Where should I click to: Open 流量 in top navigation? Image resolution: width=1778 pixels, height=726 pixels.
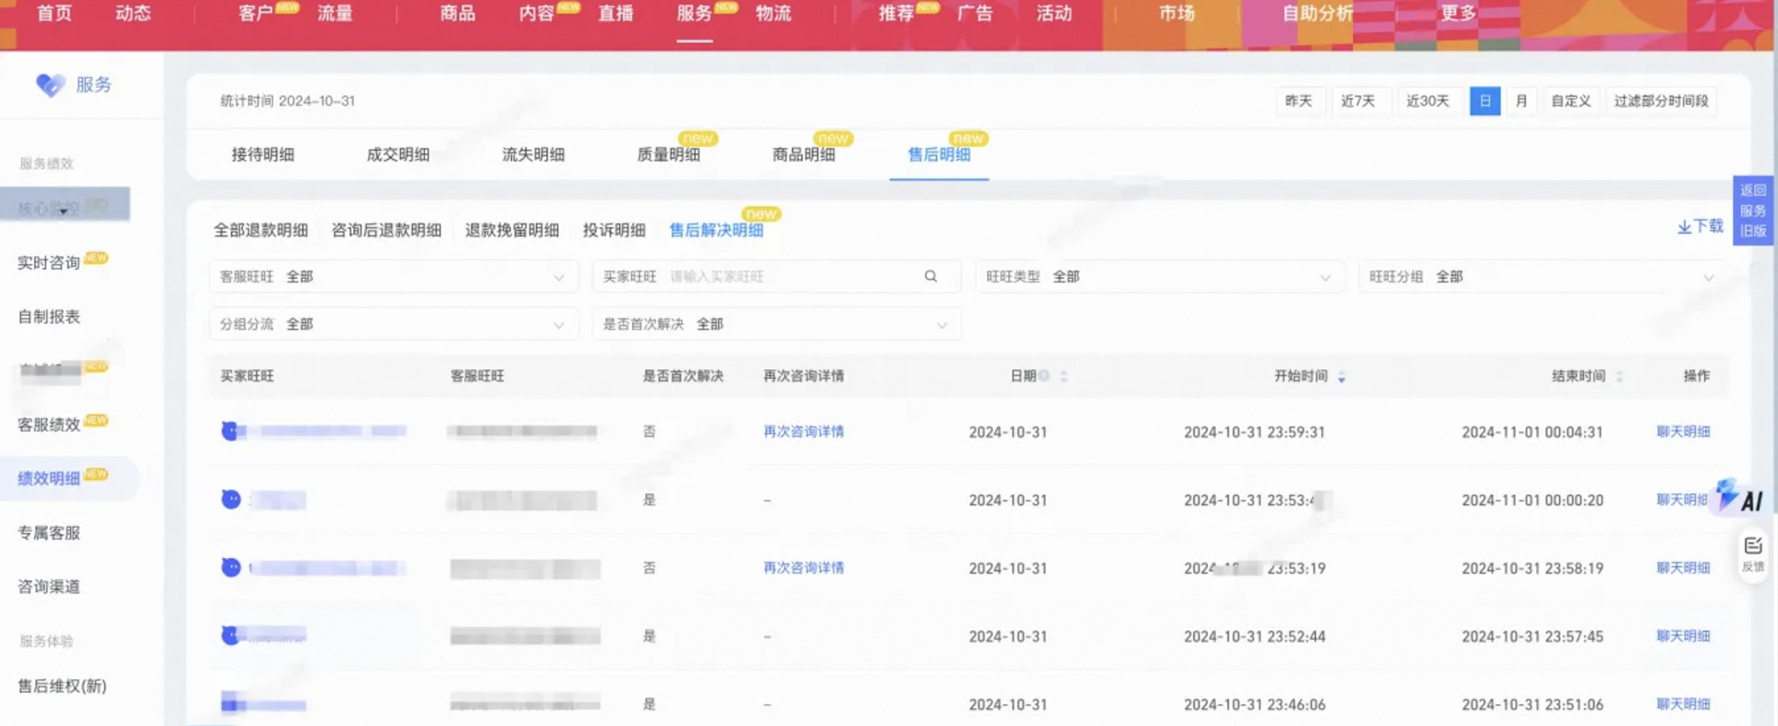pos(335,14)
